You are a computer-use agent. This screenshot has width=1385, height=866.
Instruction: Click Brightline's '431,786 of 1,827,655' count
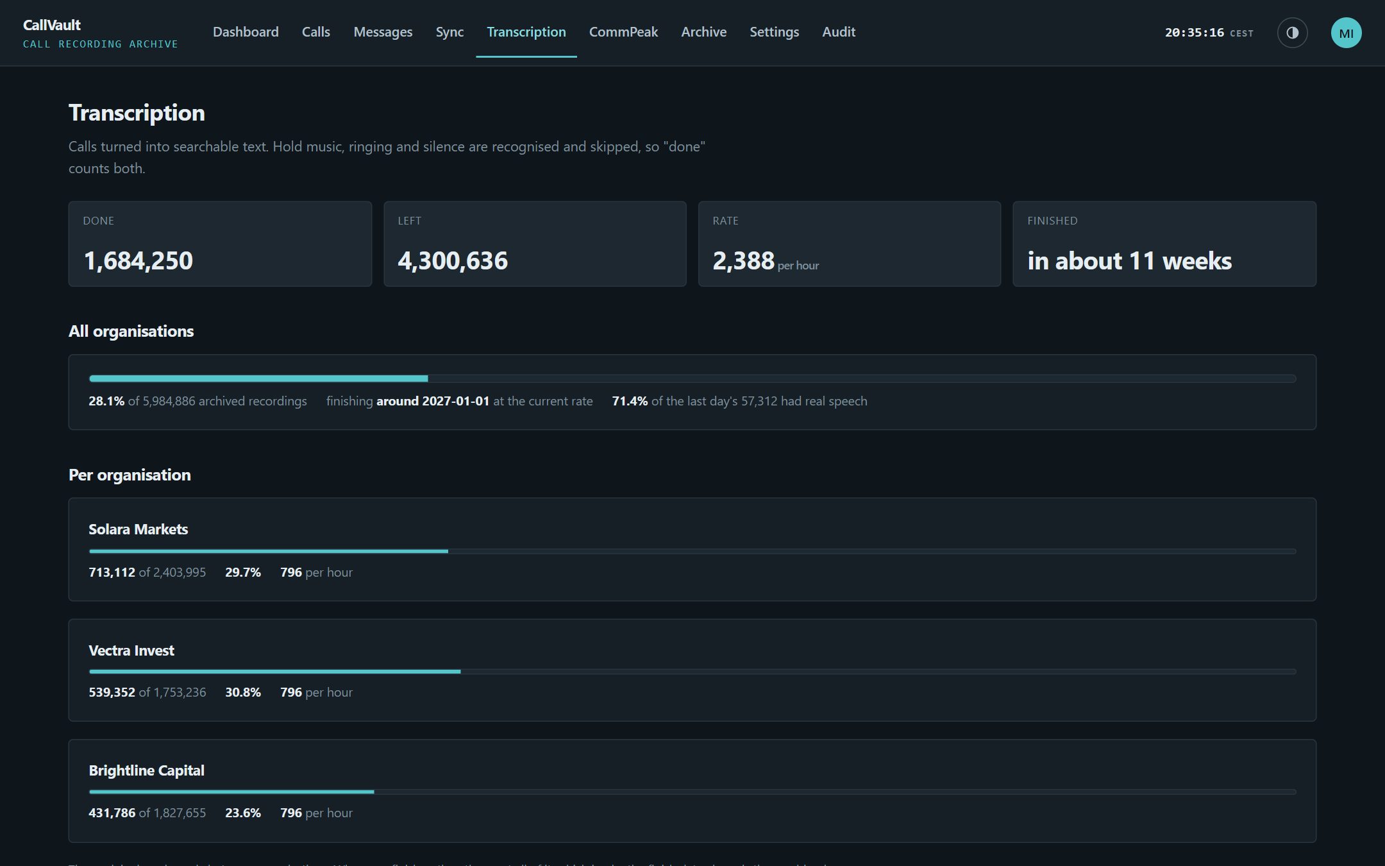tap(147, 813)
